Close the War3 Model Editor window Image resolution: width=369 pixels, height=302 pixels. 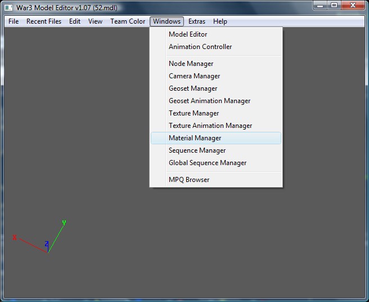coord(353,6)
